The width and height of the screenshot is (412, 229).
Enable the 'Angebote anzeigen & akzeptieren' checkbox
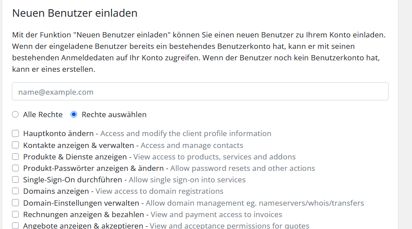click(15, 226)
